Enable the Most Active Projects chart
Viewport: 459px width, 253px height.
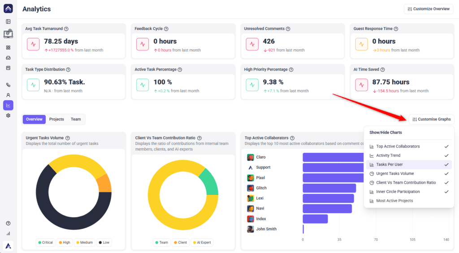click(409, 201)
